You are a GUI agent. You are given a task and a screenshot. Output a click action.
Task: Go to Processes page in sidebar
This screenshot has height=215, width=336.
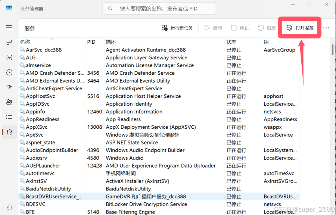9,42
